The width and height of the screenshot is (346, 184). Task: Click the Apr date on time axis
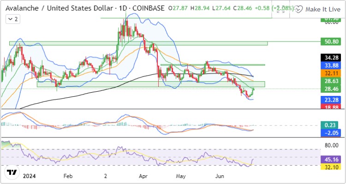coord(143,176)
